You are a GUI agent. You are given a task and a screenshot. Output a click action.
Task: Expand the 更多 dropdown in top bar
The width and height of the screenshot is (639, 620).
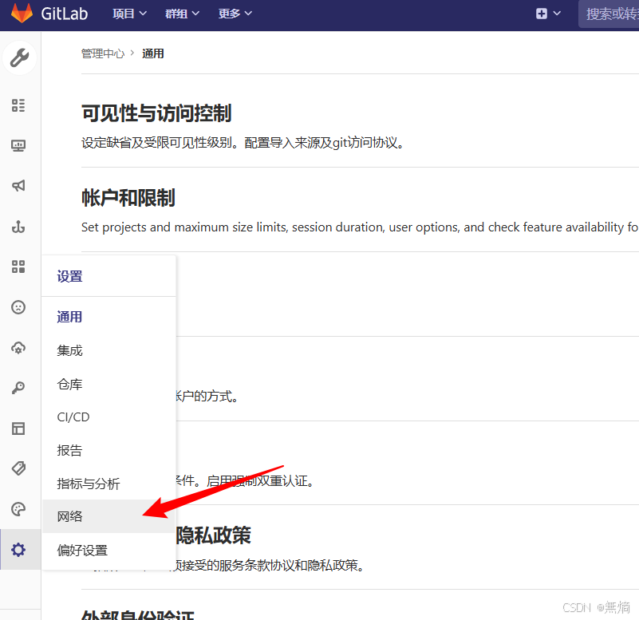235,14
